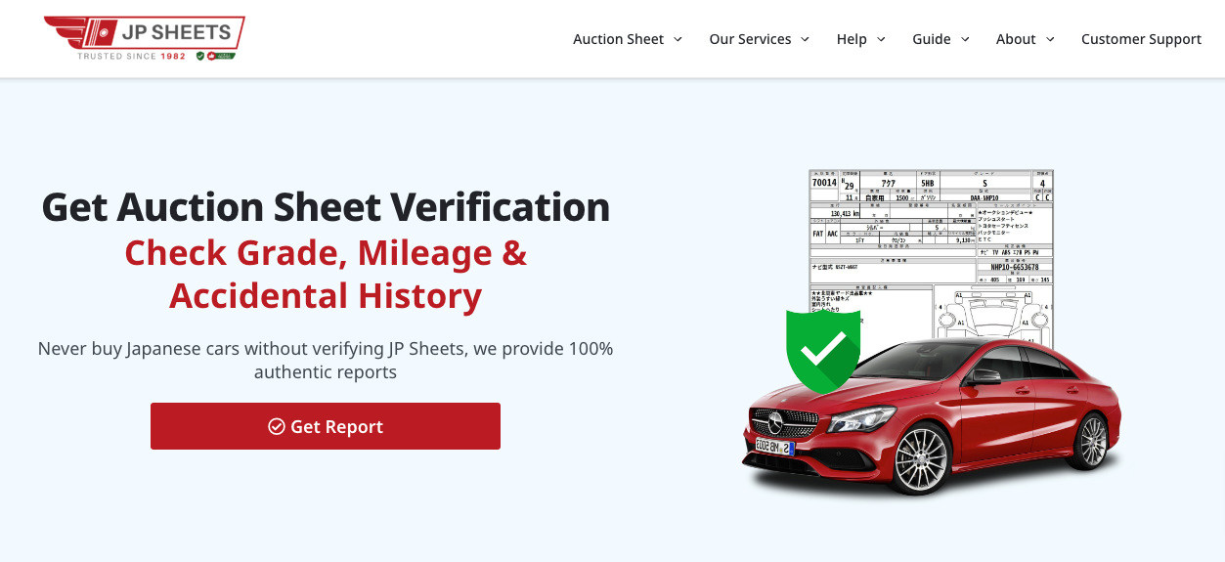Expand the Guide dropdown chevron
Viewport: 1225px width, 562px height.
[965, 39]
